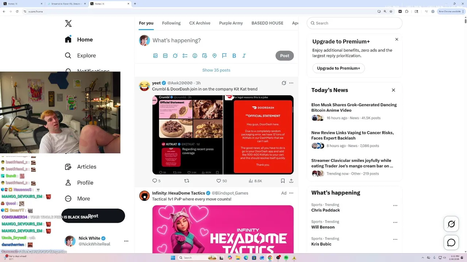Open Windows Start menu
The width and height of the screenshot is (467, 262).
tap(173, 258)
